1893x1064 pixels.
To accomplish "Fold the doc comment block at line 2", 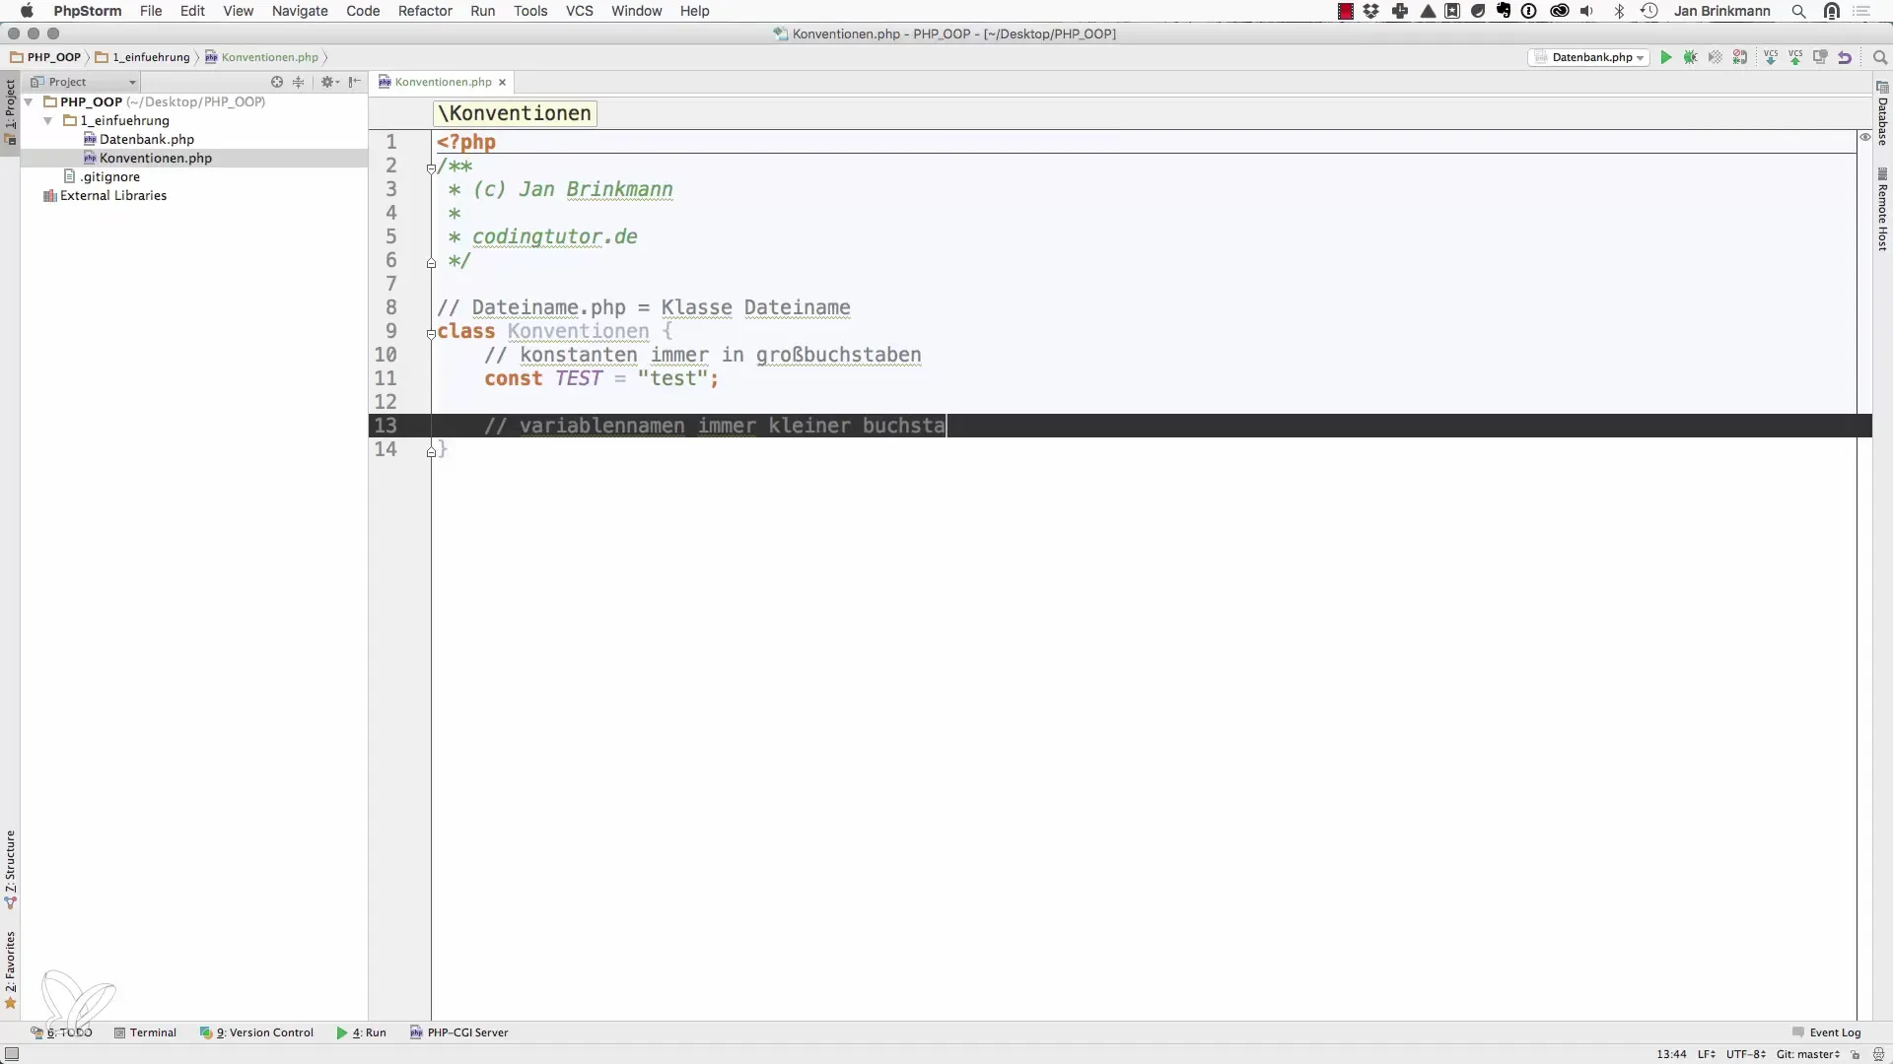I will click(x=431, y=167).
